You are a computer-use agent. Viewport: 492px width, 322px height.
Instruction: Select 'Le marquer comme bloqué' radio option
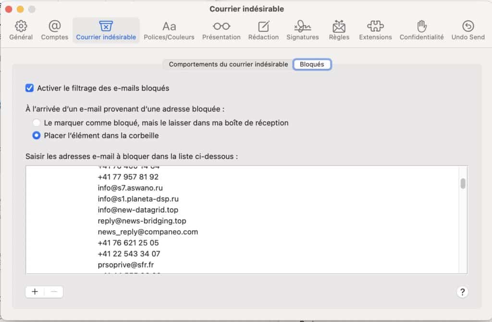[36, 123]
